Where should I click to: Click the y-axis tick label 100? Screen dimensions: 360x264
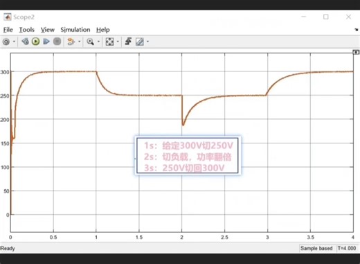[x=5, y=167]
